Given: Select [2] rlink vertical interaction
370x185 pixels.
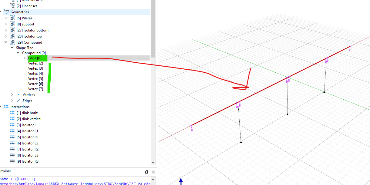Looking at the screenshot, I should 29,119.
